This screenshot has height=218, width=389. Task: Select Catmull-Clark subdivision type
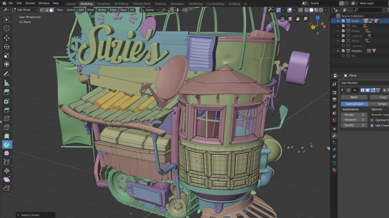coord(355,104)
